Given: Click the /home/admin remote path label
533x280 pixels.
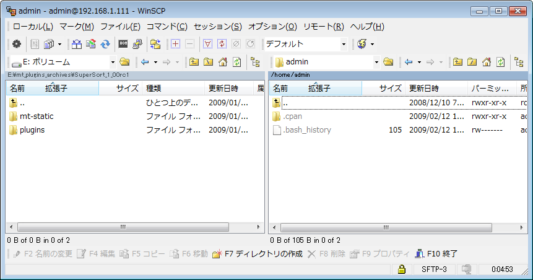Looking at the screenshot, I should (x=290, y=75).
